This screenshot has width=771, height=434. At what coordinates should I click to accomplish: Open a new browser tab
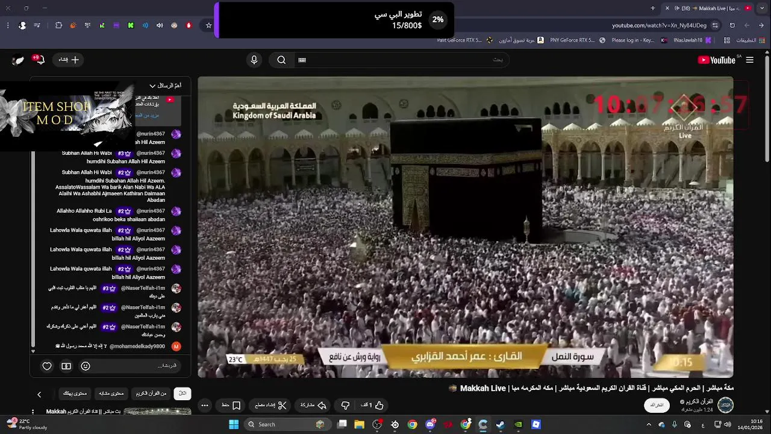[653, 8]
